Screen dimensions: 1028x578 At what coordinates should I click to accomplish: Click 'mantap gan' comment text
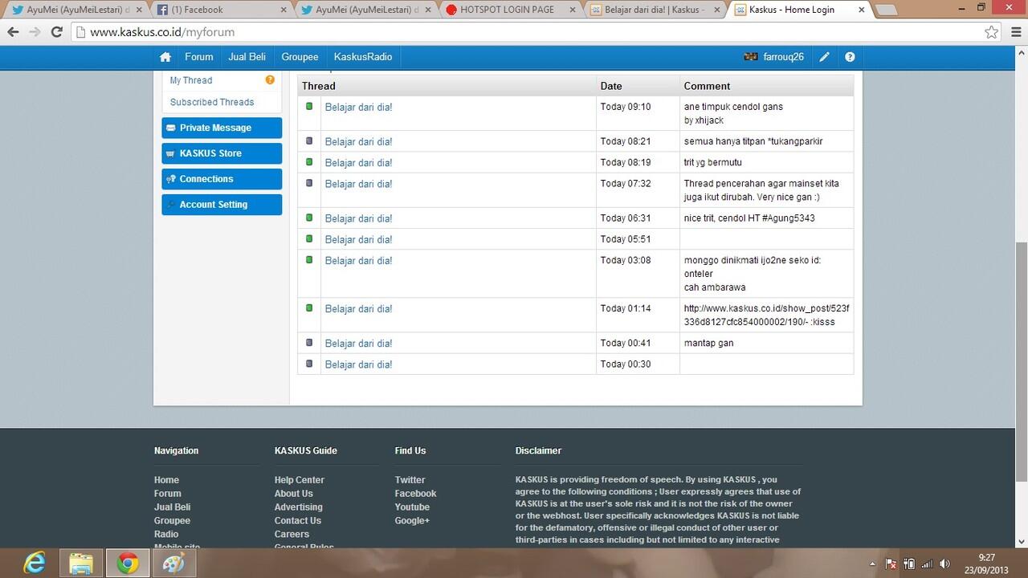pos(708,344)
